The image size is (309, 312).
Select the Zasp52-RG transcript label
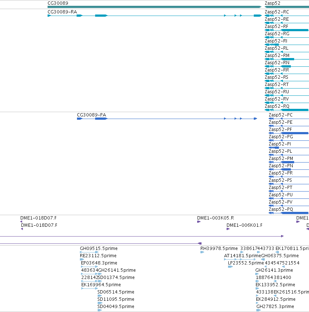[277, 34]
